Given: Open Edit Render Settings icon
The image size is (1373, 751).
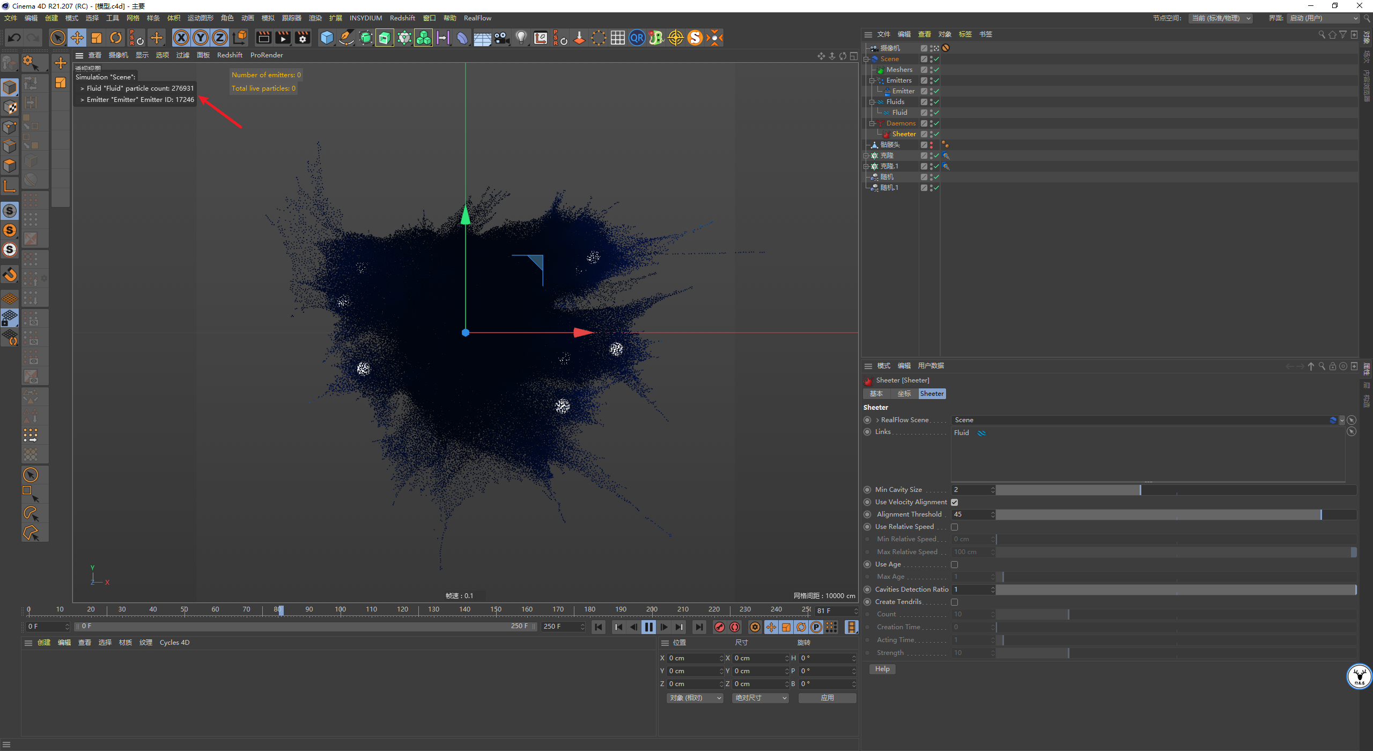Looking at the screenshot, I should coord(303,38).
